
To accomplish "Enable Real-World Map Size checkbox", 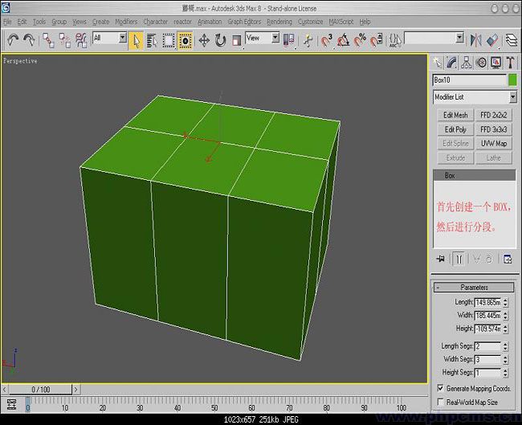I will pyautogui.click(x=439, y=402).
